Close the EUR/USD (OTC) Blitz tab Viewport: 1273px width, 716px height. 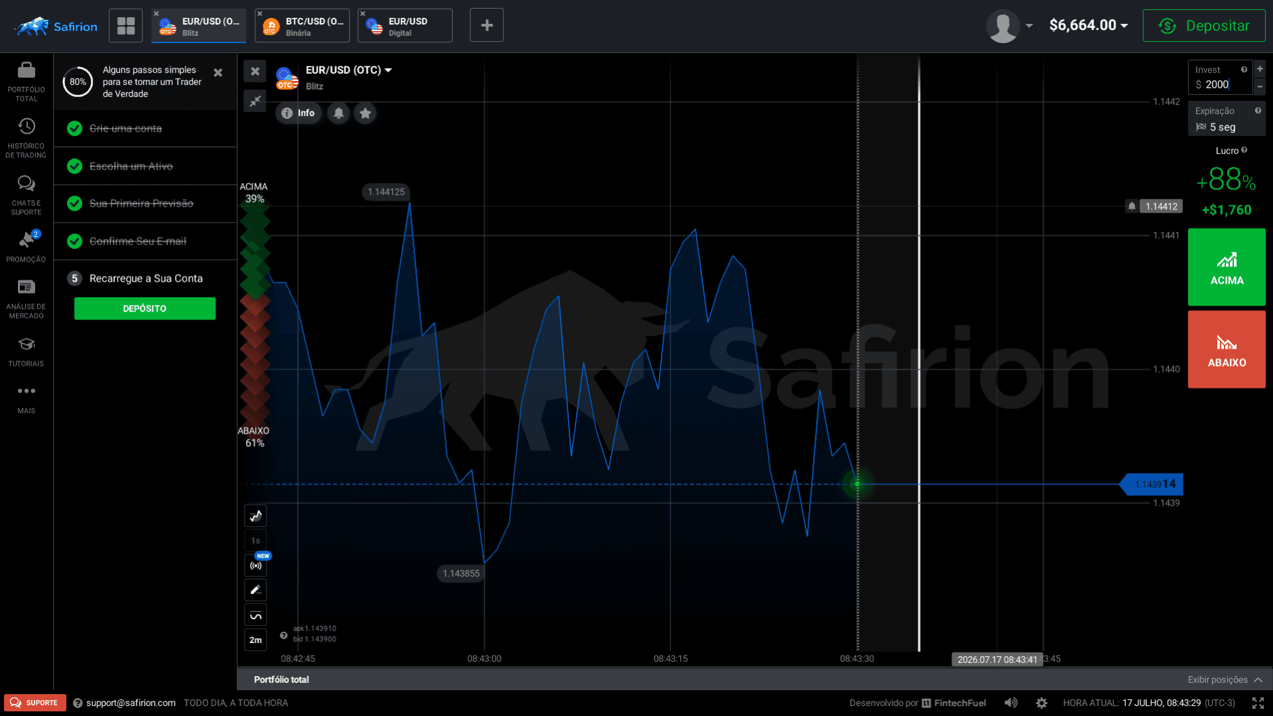(x=156, y=13)
